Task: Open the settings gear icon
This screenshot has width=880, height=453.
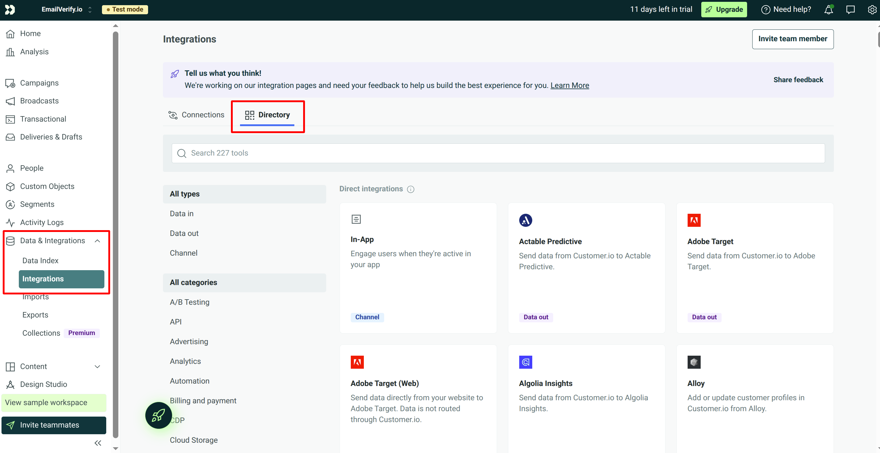Action: (x=872, y=10)
